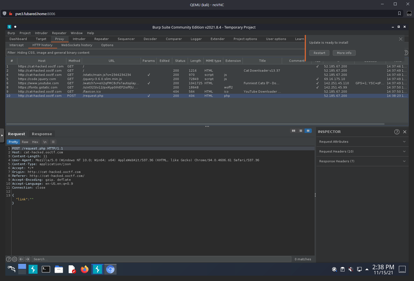Click the history filter bar

[x=155, y=53]
